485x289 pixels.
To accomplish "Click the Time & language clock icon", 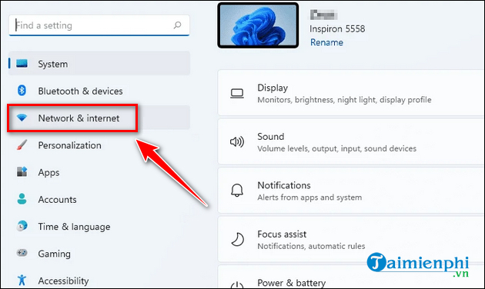I will (x=22, y=226).
